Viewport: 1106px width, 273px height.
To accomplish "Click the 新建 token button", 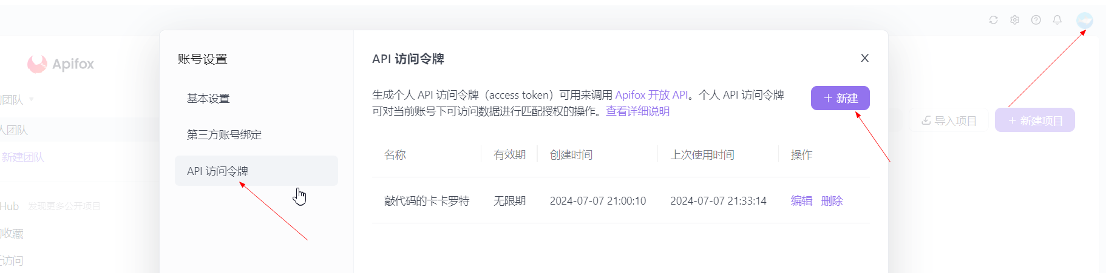I will coord(840,98).
